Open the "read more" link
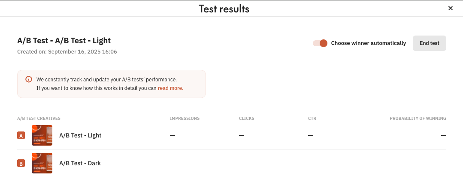This screenshot has height=182, width=463. point(170,88)
